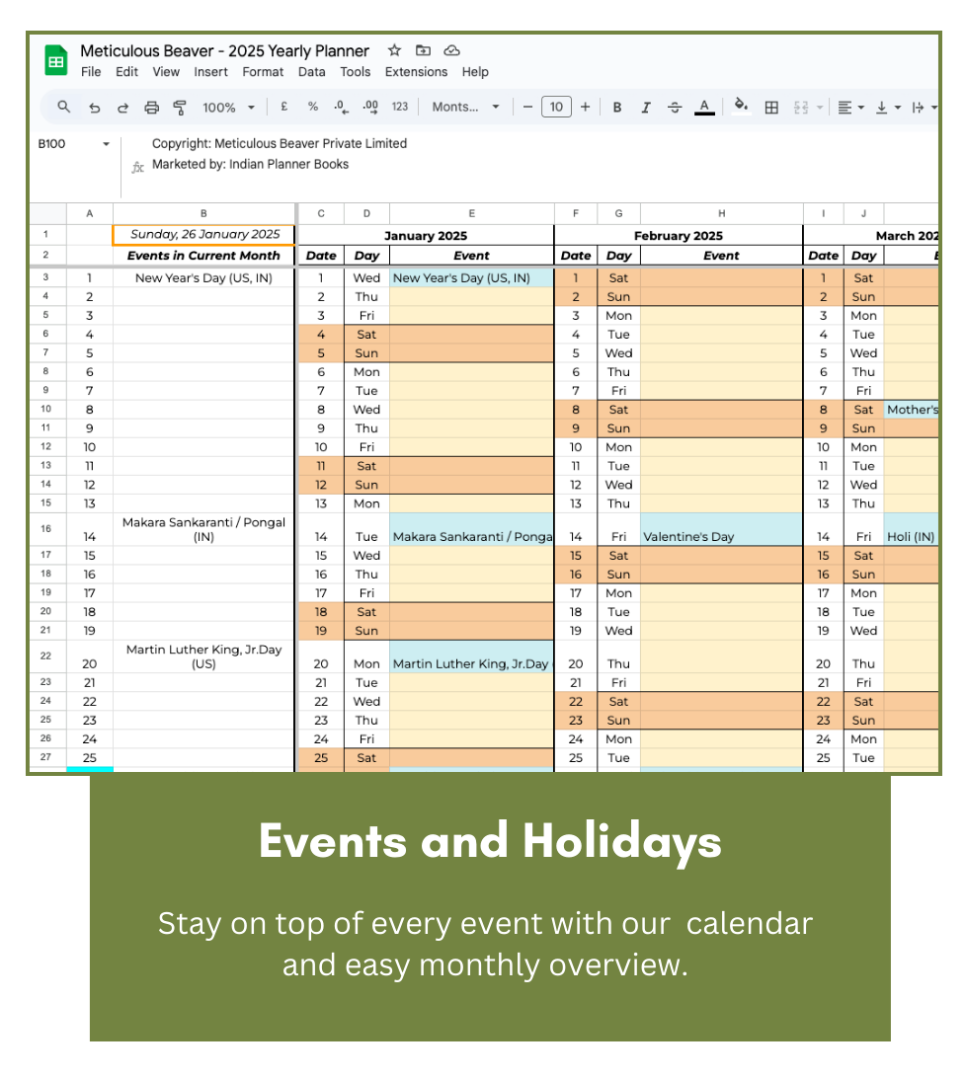Click the move to folder icon
Viewport: 966px width, 1078px height.
423,50
